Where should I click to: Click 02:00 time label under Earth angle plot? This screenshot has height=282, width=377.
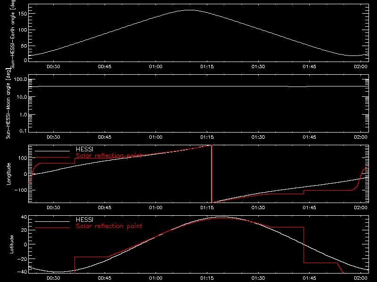(x=361, y=67)
